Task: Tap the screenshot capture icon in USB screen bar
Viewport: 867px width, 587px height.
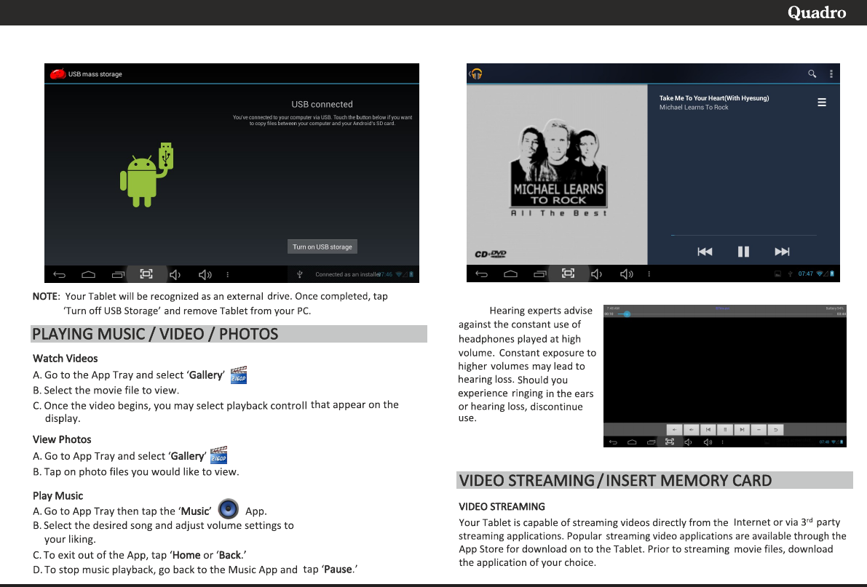Action: point(146,273)
